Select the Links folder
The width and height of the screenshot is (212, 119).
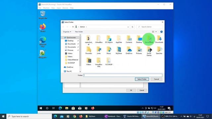coord(99,51)
